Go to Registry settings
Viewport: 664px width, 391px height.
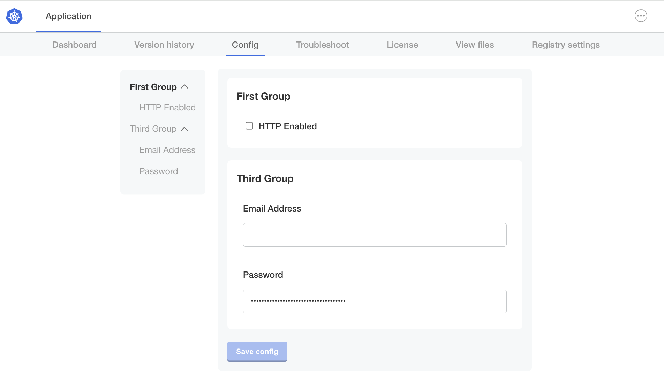565,45
